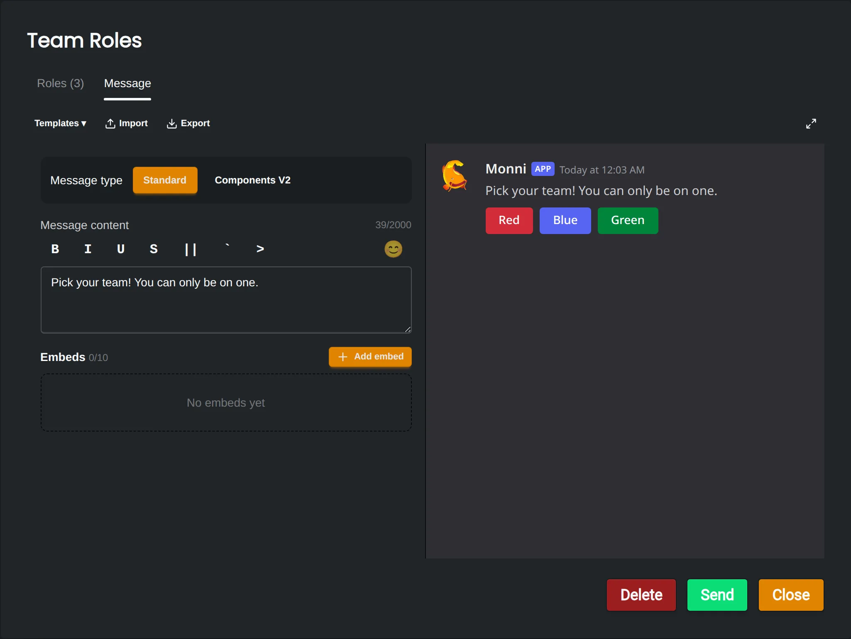Delete the Team Roles menu
Image resolution: width=851 pixels, height=639 pixels.
point(641,595)
